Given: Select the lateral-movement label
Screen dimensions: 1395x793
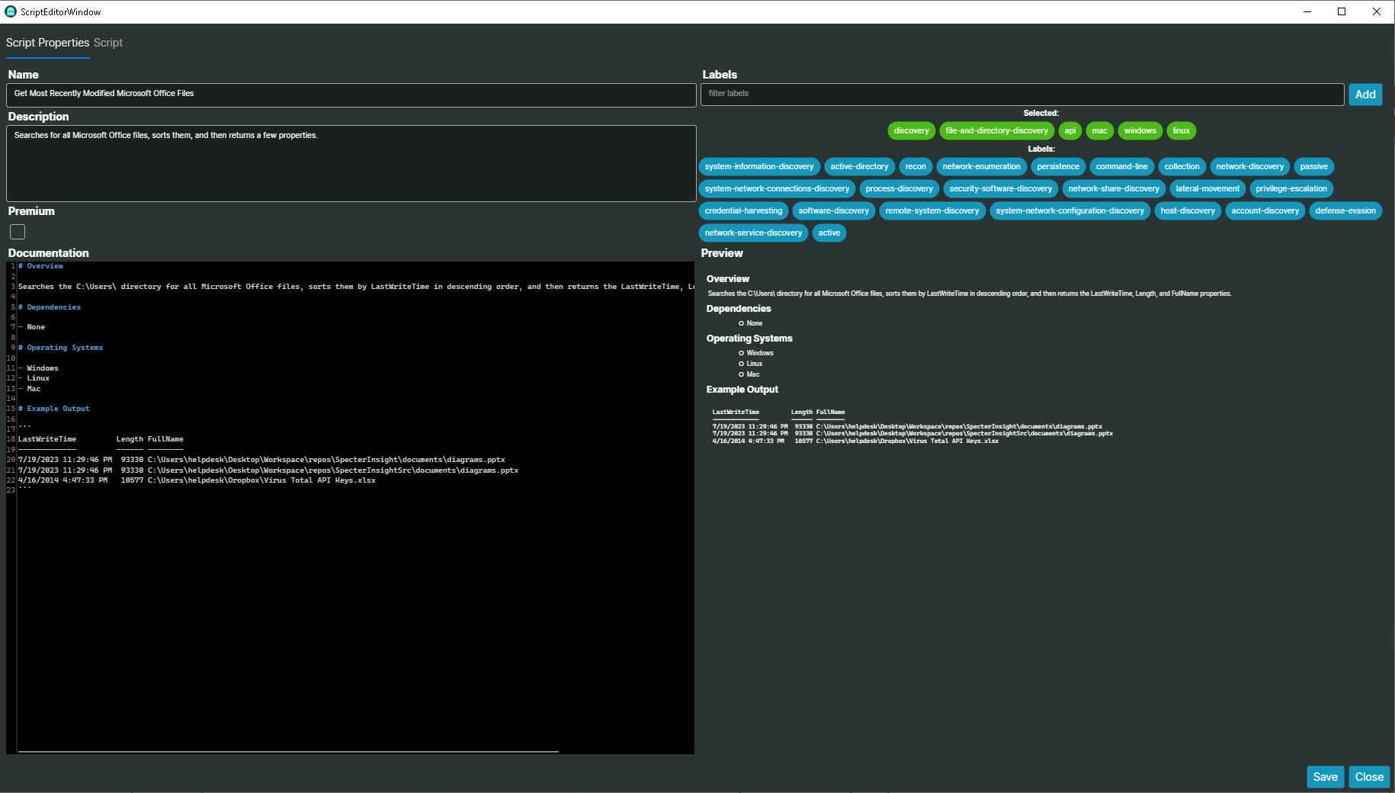Looking at the screenshot, I should pos(1207,188).
